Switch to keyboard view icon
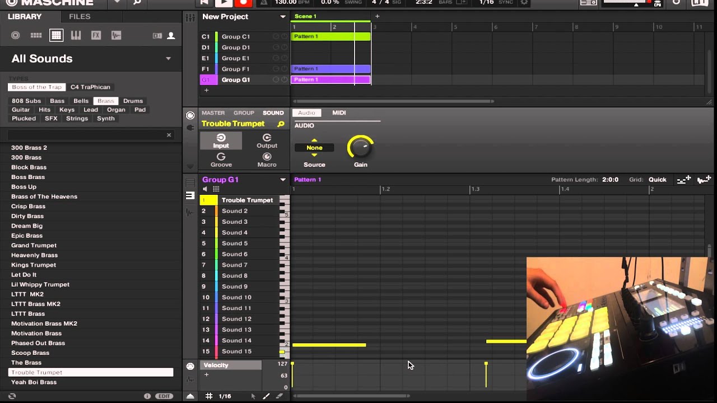 click(x=190, y=196)
